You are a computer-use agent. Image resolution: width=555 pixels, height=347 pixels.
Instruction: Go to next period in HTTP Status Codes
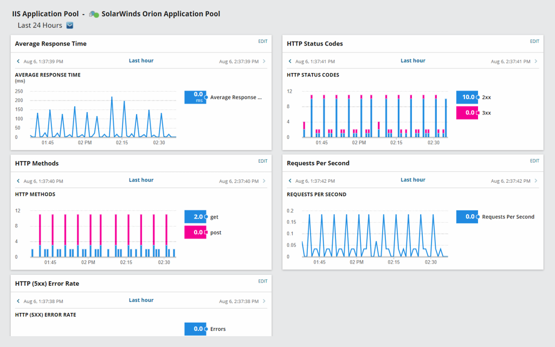[536, 62]
